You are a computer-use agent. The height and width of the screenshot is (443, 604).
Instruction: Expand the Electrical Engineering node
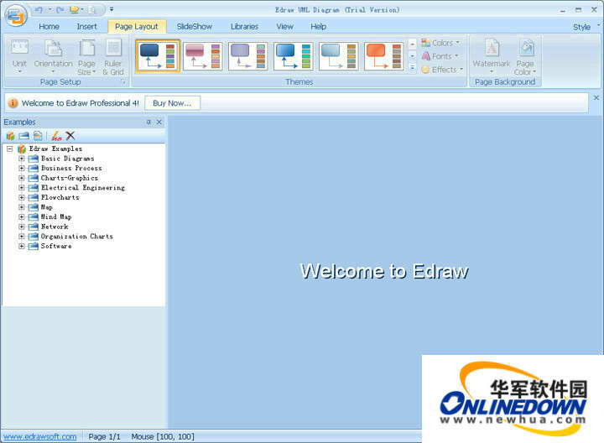coord(22,188)
